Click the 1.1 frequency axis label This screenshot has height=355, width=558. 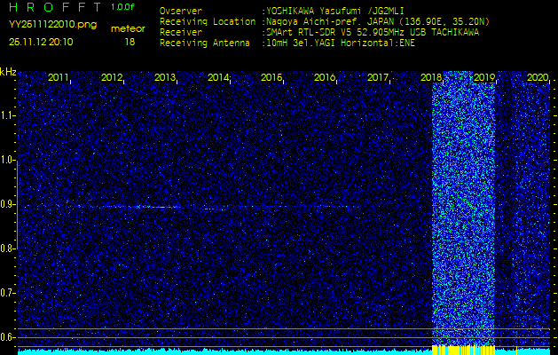pyautogui.click(x=8, y=115)
